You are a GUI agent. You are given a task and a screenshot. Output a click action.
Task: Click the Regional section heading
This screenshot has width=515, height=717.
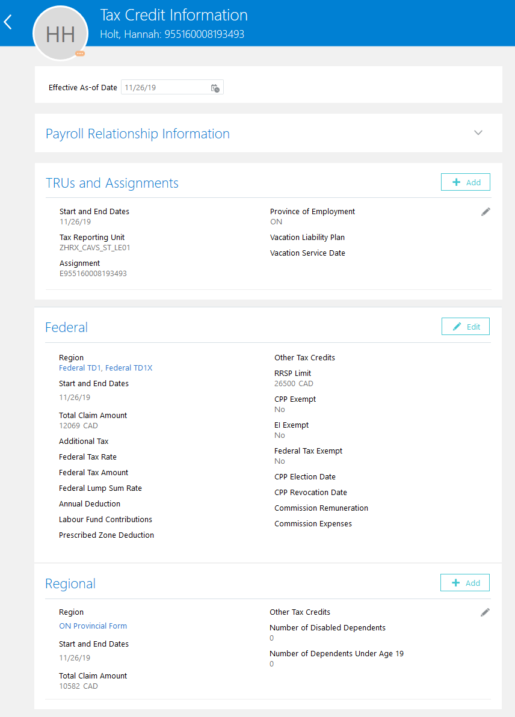(x=70, y=583)
